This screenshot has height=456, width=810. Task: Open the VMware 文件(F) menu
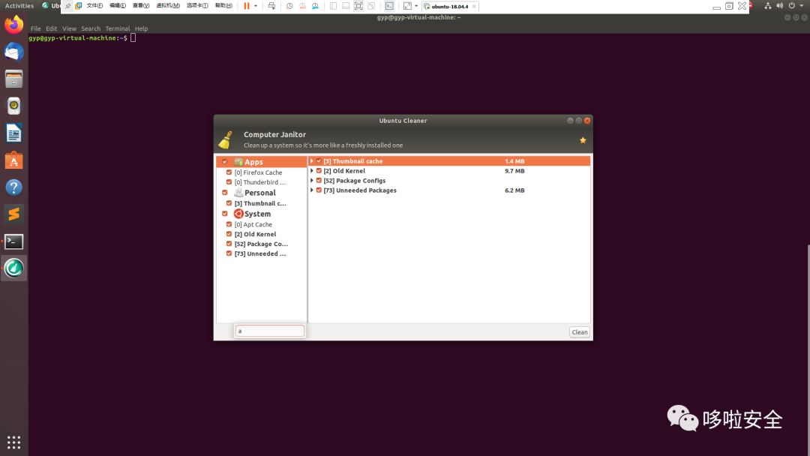point(94,6)
